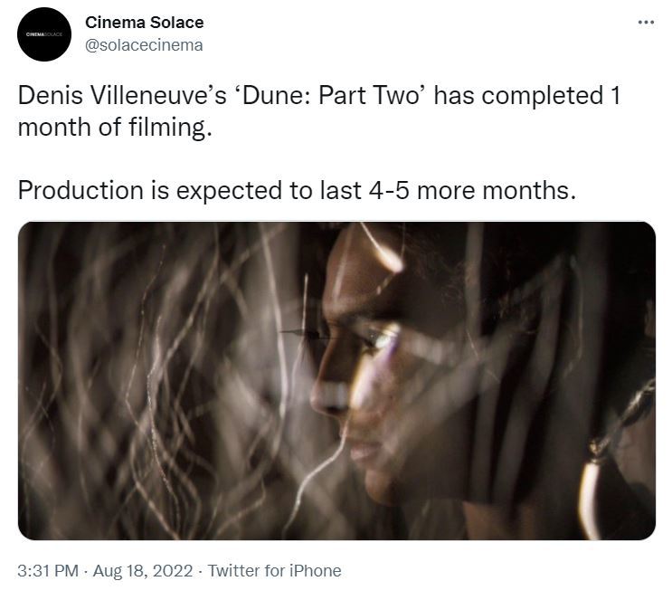Open the Cinema Solace display name
Image resolution: width=672 pixels, height=600 pixels.
click(144, 22)
